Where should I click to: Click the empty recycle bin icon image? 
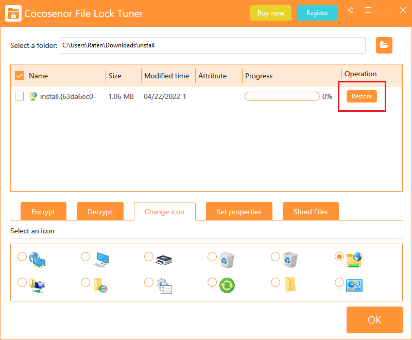[x=290, y=260]
